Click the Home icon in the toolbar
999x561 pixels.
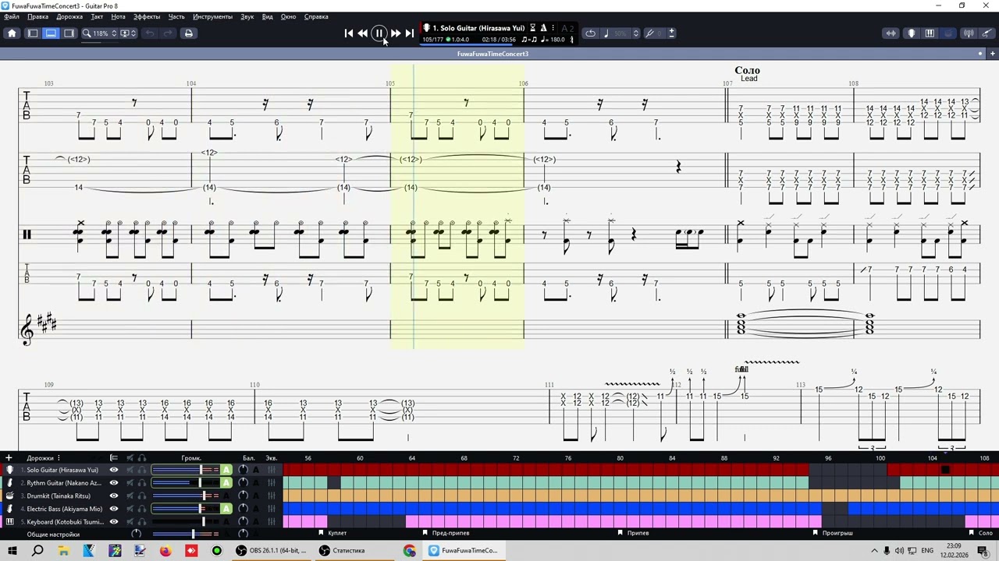point(12,33)
